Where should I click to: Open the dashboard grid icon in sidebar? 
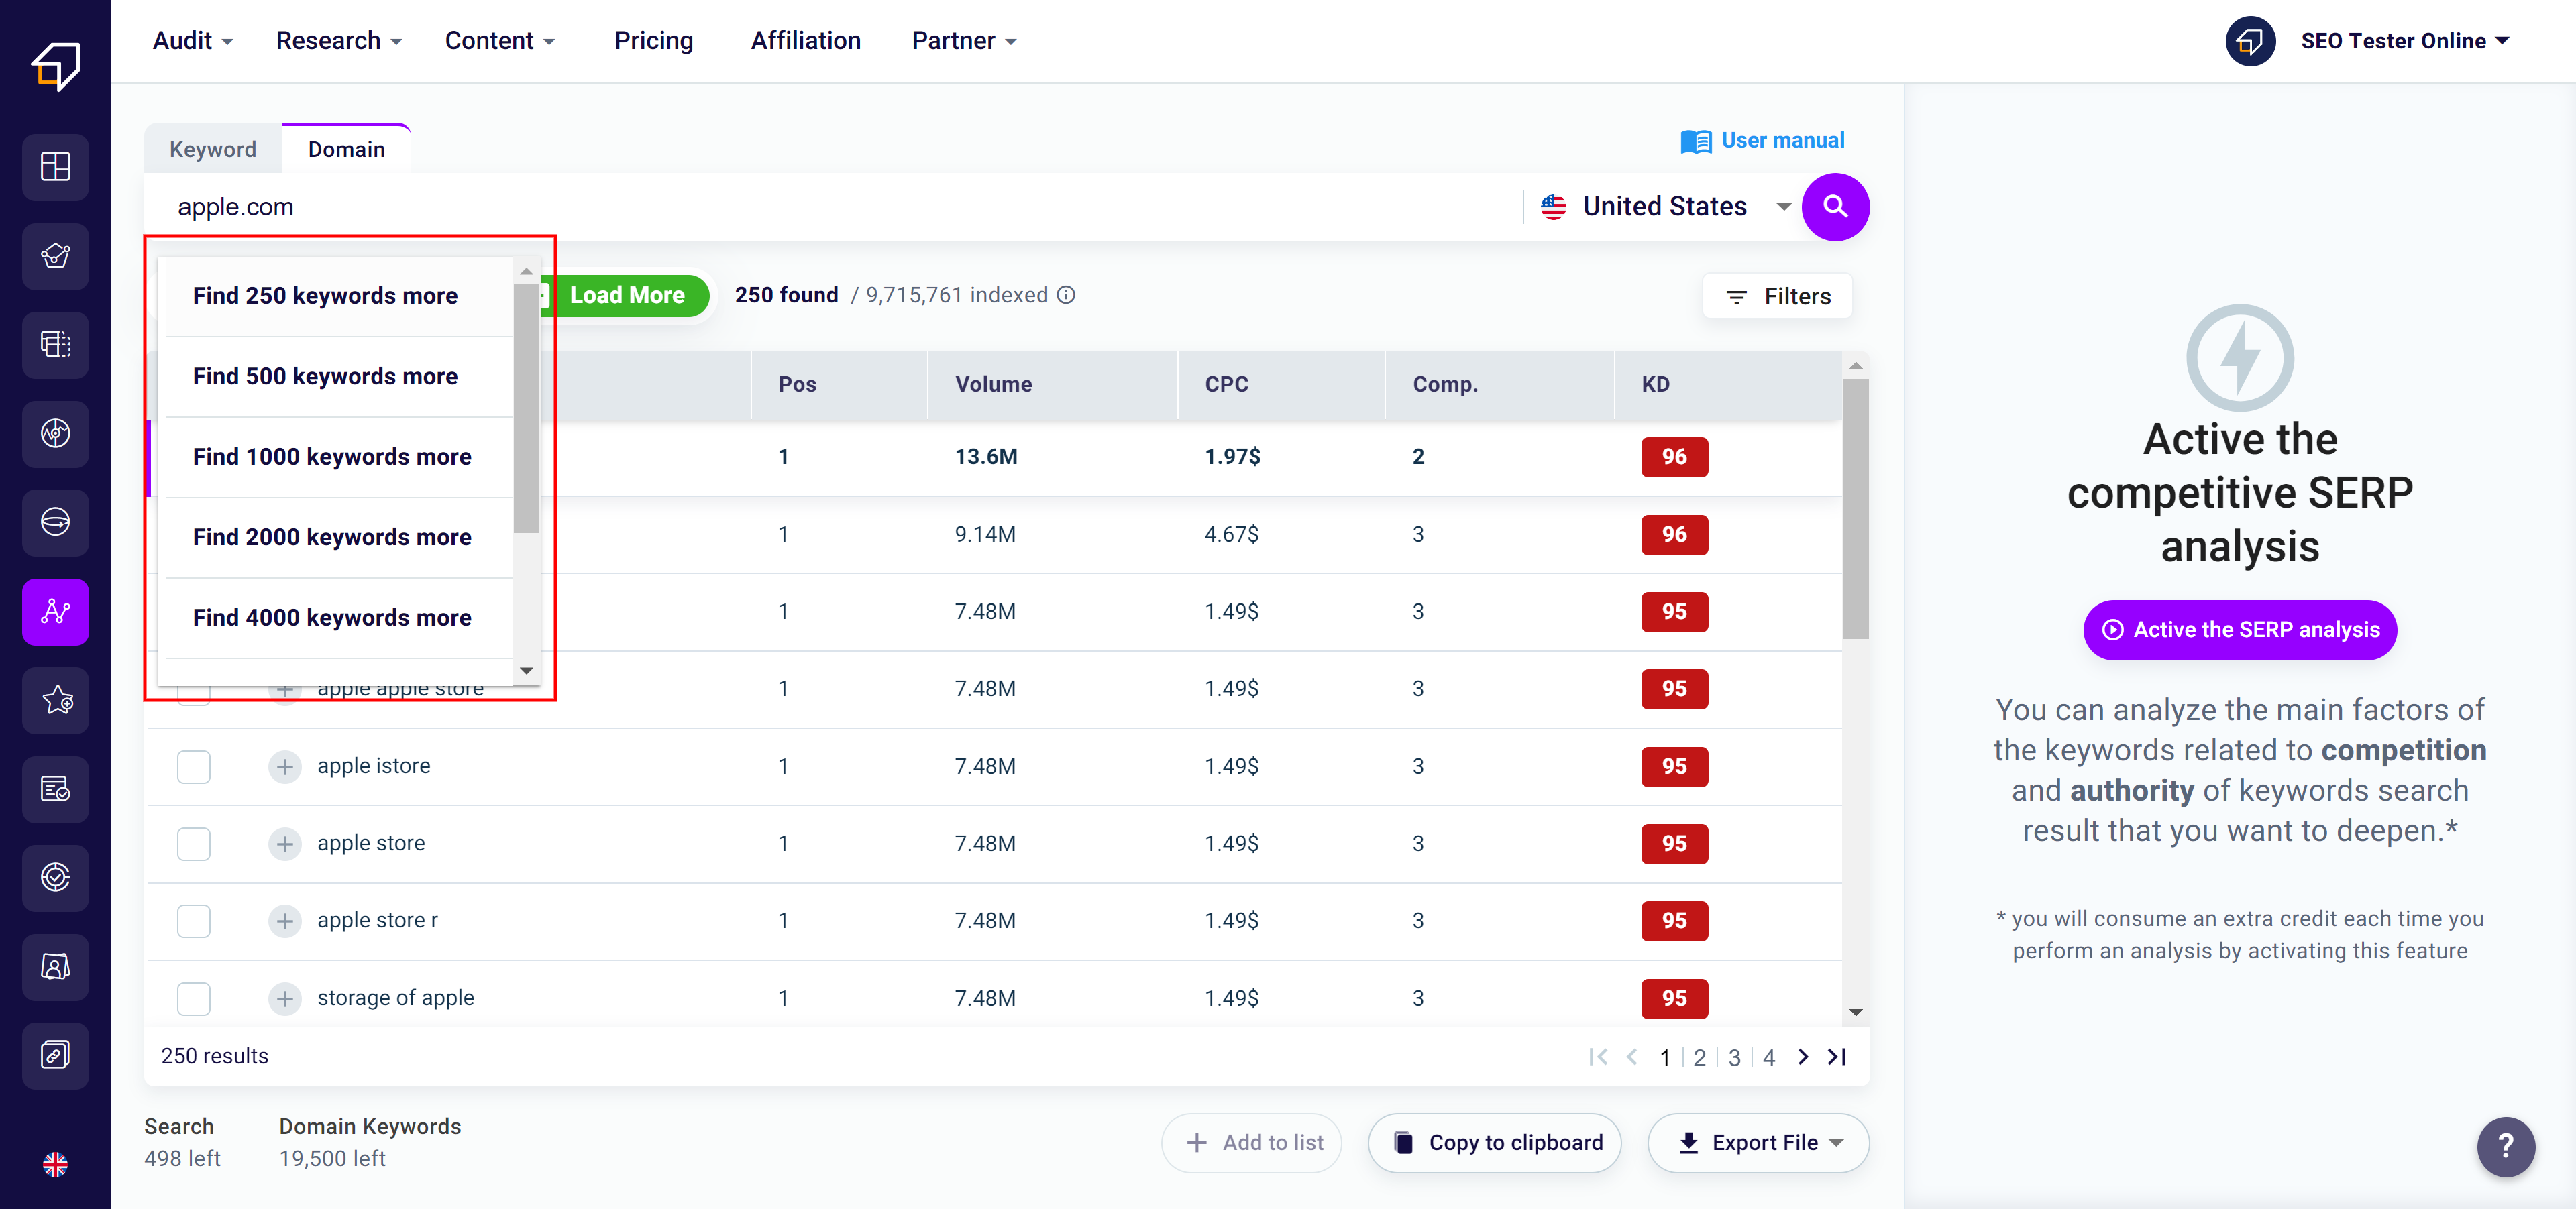coord(55,166)
